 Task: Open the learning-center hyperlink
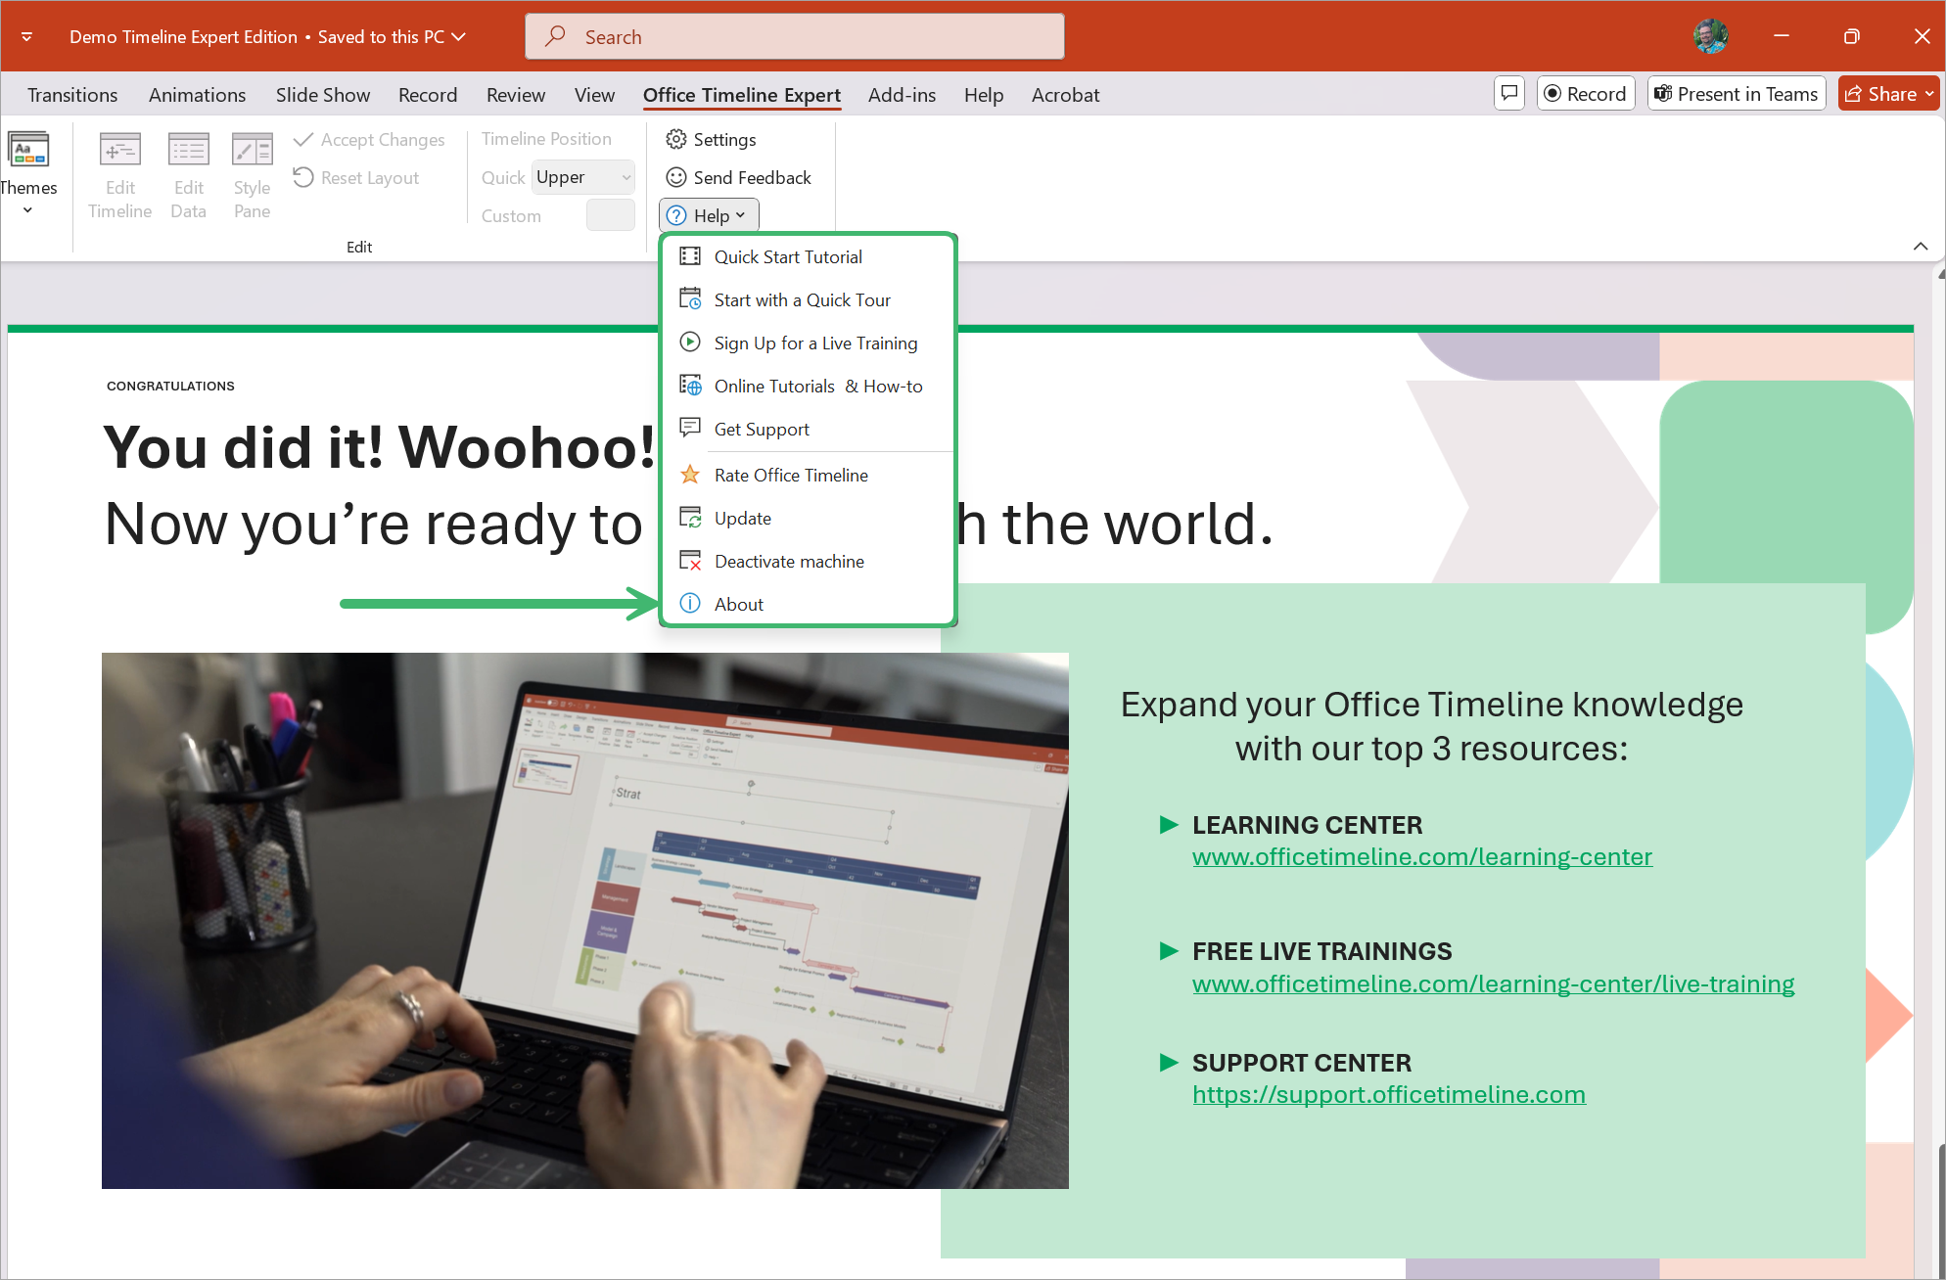[1422, 857]
